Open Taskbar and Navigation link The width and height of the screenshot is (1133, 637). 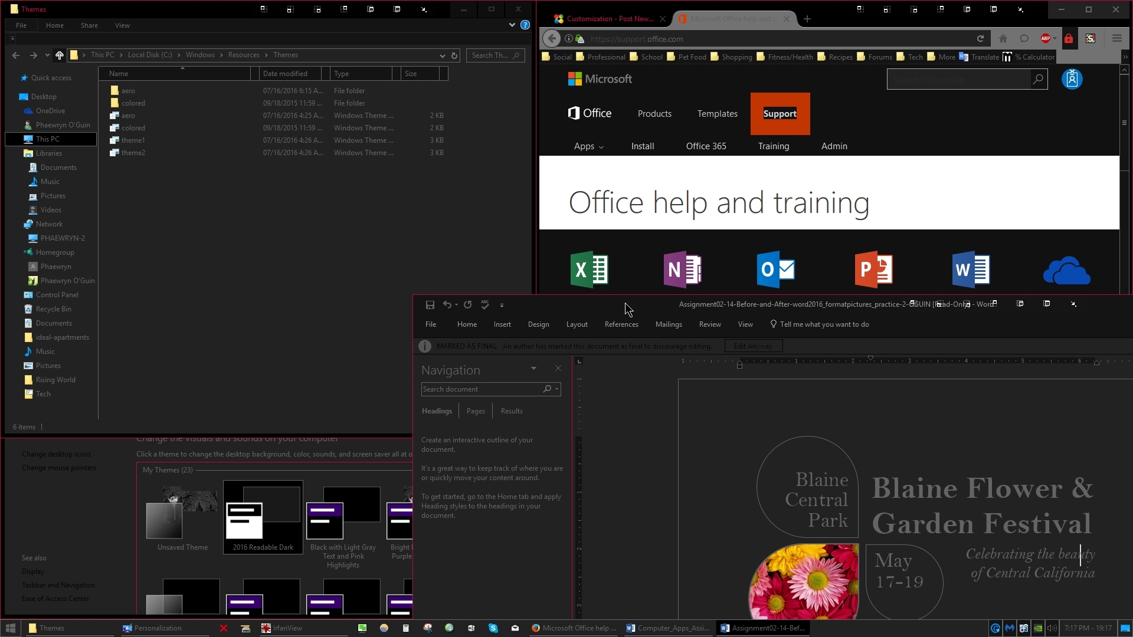(58, 585)
